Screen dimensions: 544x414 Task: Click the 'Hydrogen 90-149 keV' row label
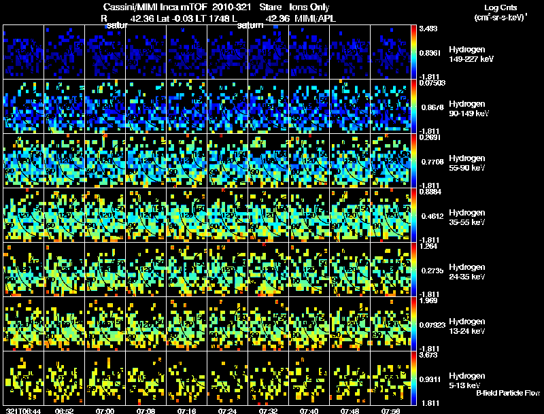[x=469, y=109]
